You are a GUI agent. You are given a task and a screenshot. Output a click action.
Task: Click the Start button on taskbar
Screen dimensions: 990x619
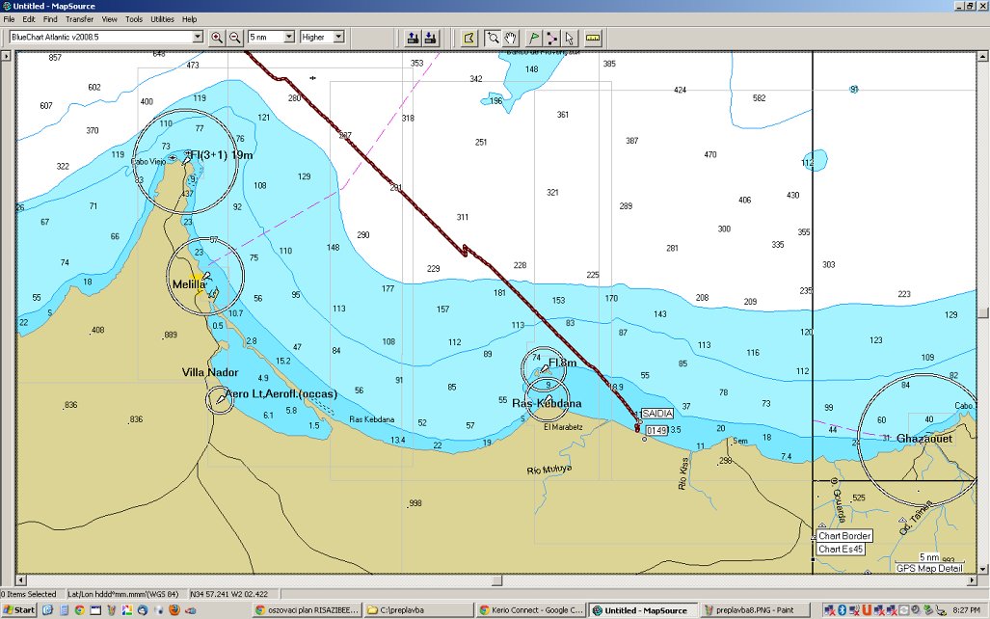[19, 610]
